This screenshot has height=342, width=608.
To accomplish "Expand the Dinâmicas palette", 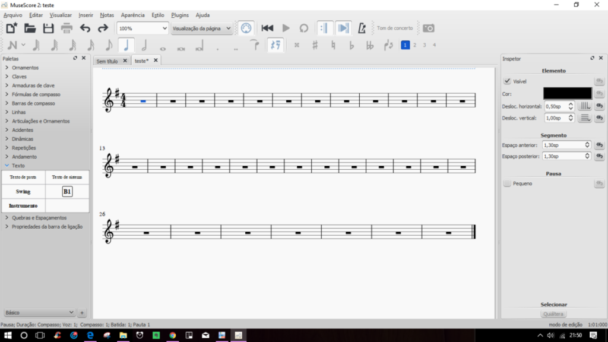I will pos(23,139).
